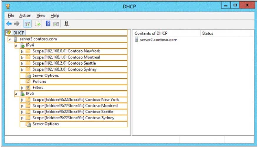This screenshot has width=258, height=147.
Task: Expand Scope 192.168.1.0 Contoso Montreal
Action: pyautogui.click(x=22, y=57)
